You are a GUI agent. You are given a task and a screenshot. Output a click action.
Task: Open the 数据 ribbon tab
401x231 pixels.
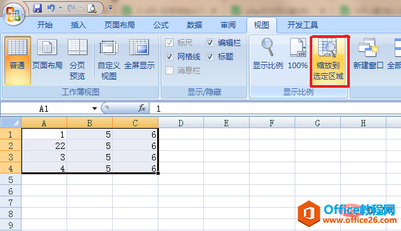pyautogui.click(x=194, y=25)
